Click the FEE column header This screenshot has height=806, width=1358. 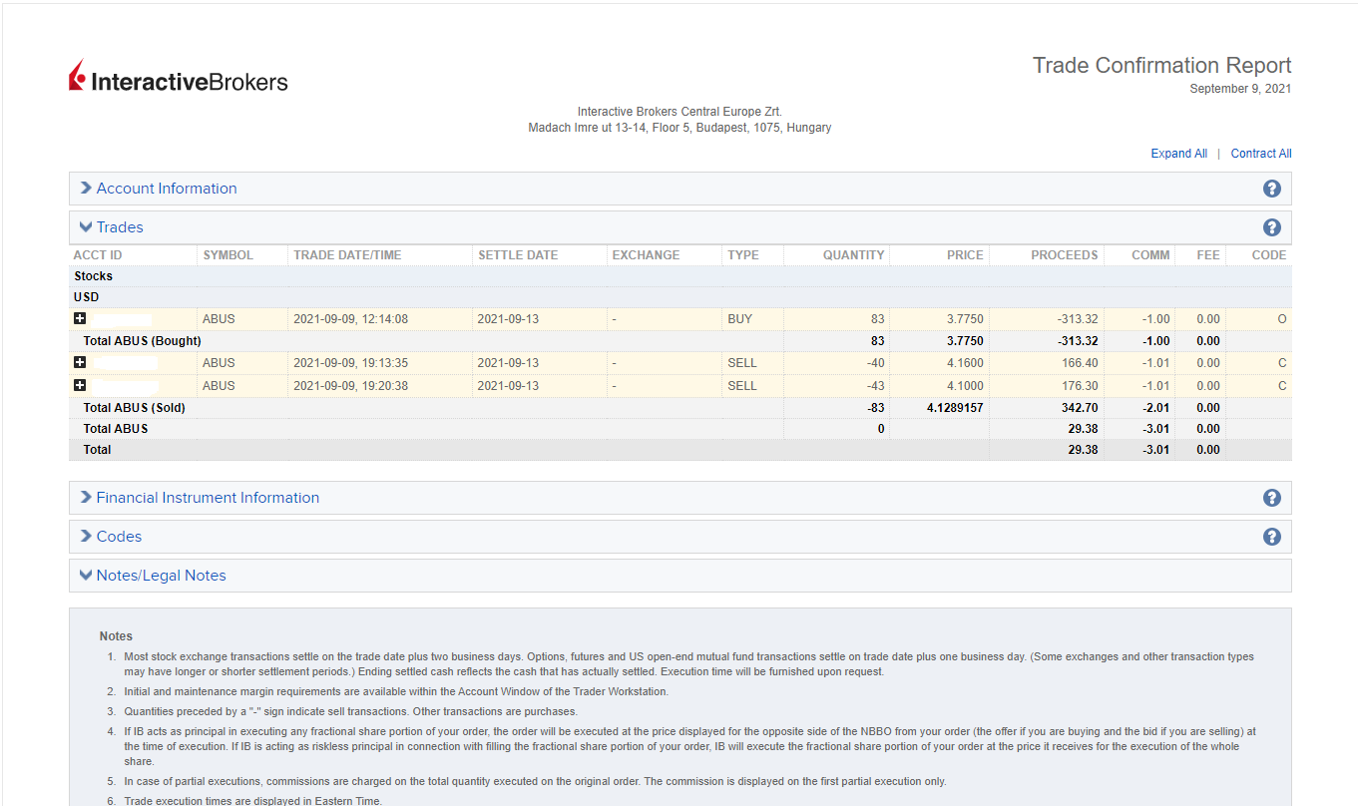1208,255
